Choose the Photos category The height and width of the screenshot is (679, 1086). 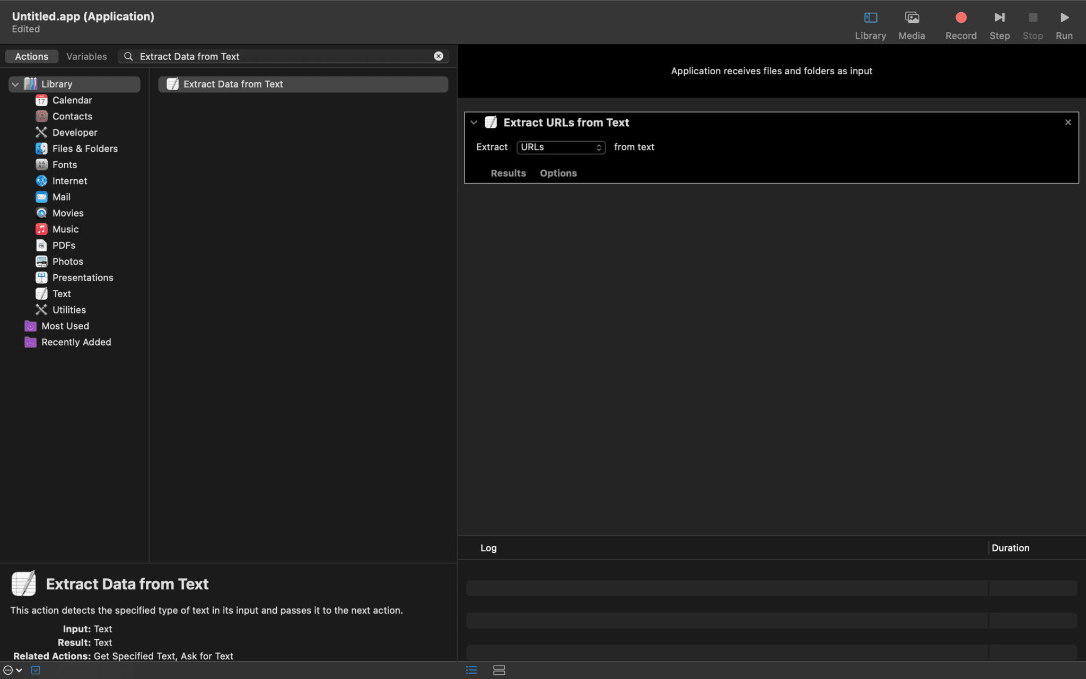[x=67, y=262]
